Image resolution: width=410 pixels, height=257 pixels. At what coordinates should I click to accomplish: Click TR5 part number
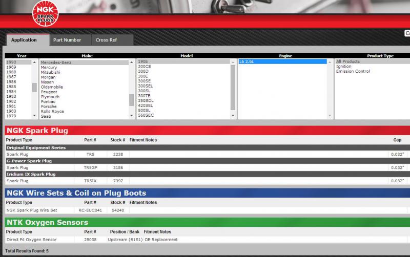coord(91,155)
